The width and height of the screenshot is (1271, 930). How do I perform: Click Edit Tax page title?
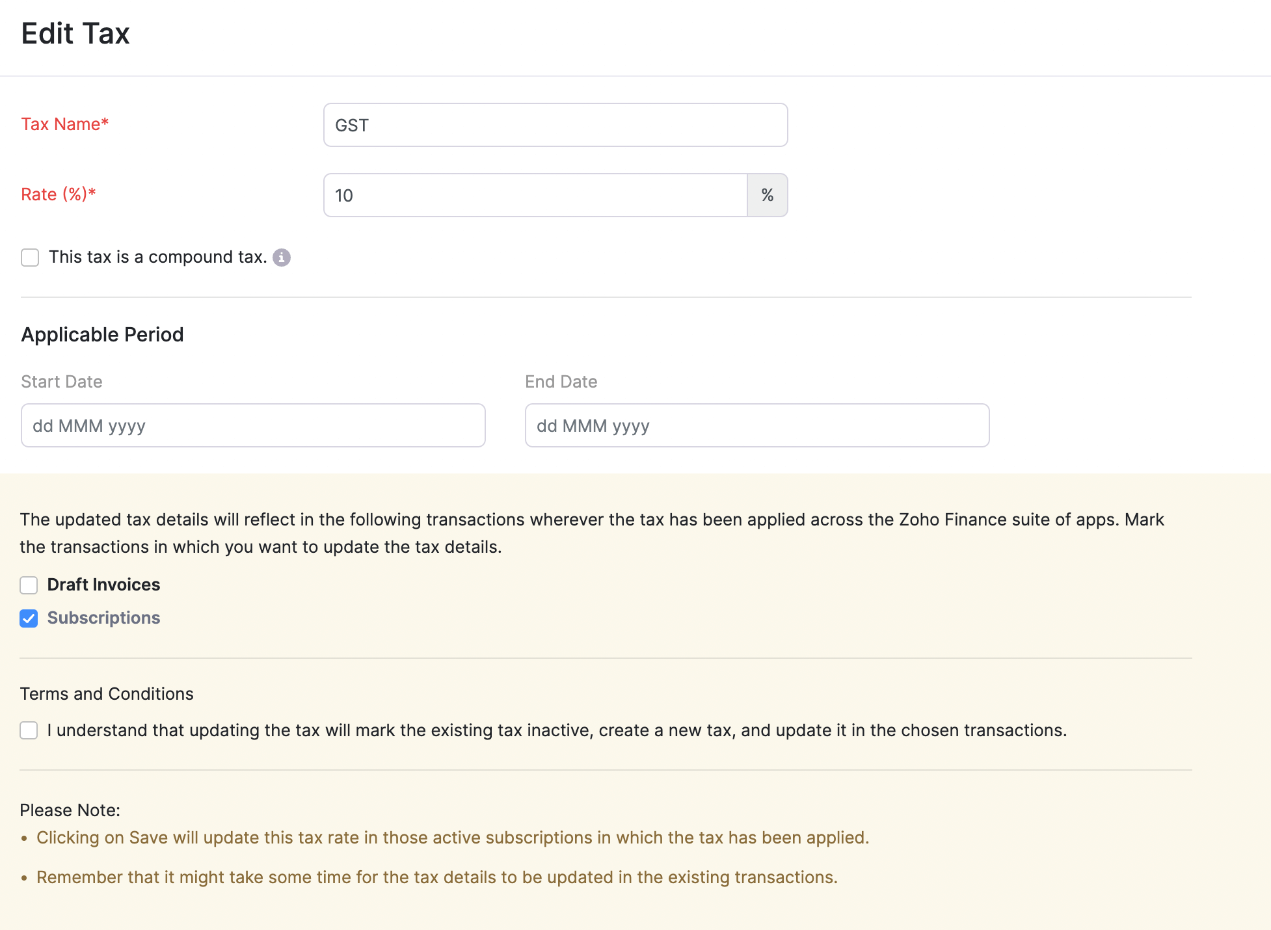pos(75,33)
